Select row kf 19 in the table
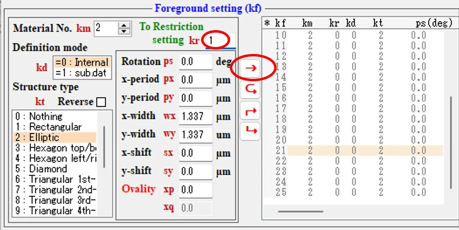 pyautogui.click(x=353, y=129)
